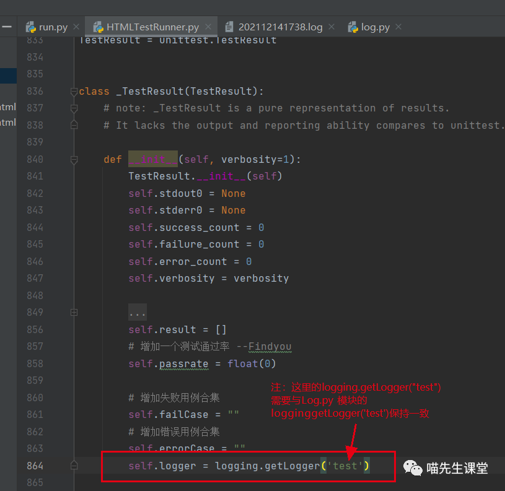This screenshot has height=491, width=505.
Task: Click 'self.failure_count = 0' line
Action: tap(196, 245)
